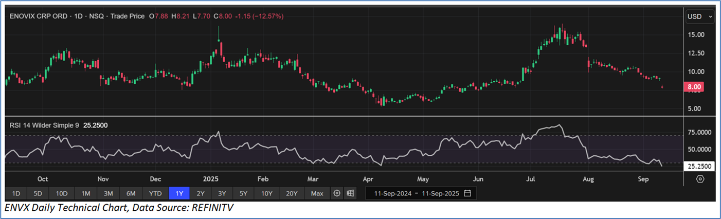Open the hexagon chart settings icon
The width and height of the screenshot is (721, 219).
click(x=700, y=179)
